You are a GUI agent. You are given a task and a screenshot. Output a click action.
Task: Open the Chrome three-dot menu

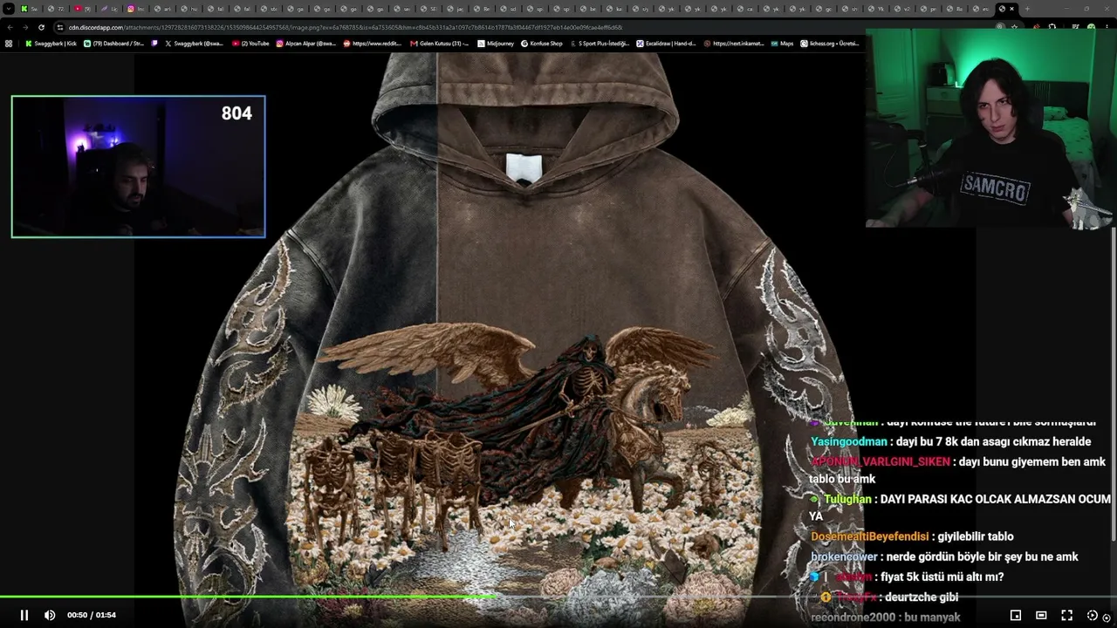tap(1108, 27)
